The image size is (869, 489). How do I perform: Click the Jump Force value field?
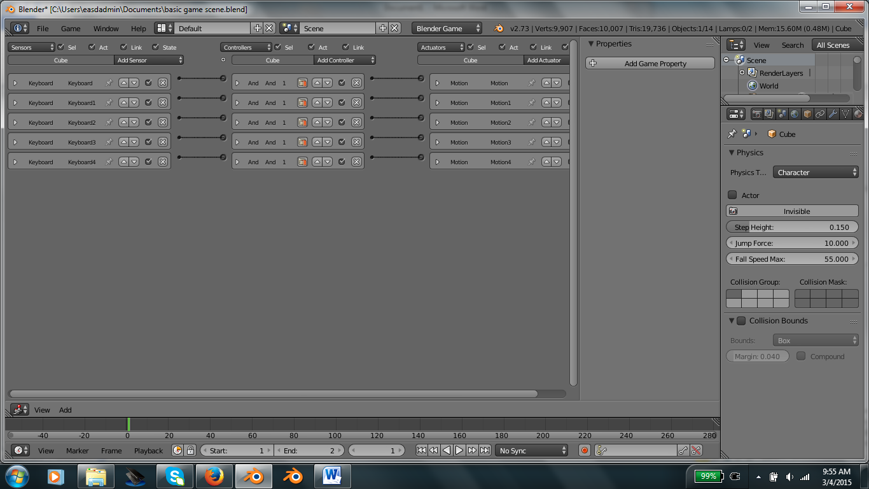[x=792, y=243]
